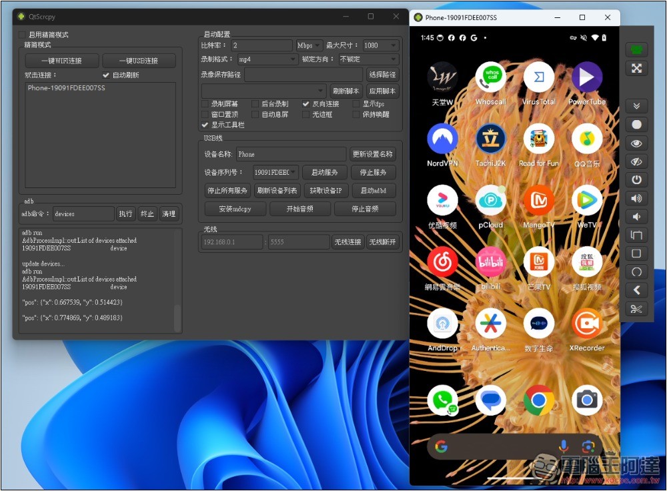Enable 启用精简模式 checkbox
Image resolution: width=667 pixels, height=491 pixels.
point(22,35)
